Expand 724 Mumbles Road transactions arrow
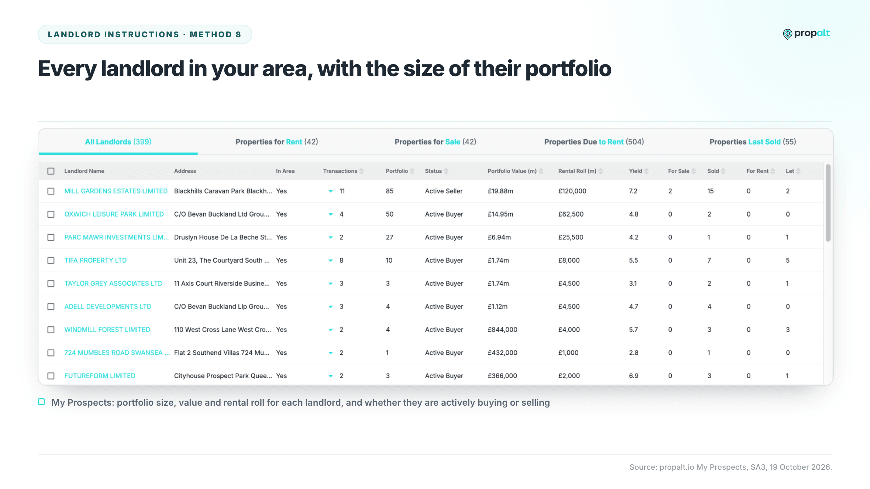This screenshot has height=489, width=870. 331,353
